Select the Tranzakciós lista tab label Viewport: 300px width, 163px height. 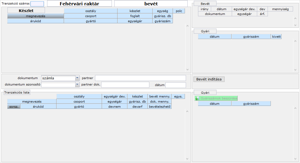pos(17,92)
